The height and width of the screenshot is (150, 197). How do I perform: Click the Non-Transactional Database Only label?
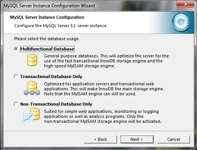pyautogui.click(x=56, y=104)
